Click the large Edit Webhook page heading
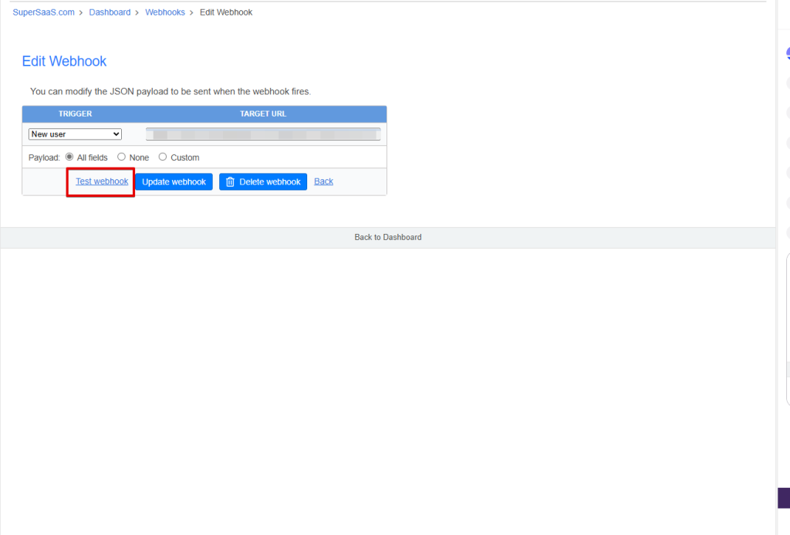Screen dimensions: 790x535 (64, 61)
